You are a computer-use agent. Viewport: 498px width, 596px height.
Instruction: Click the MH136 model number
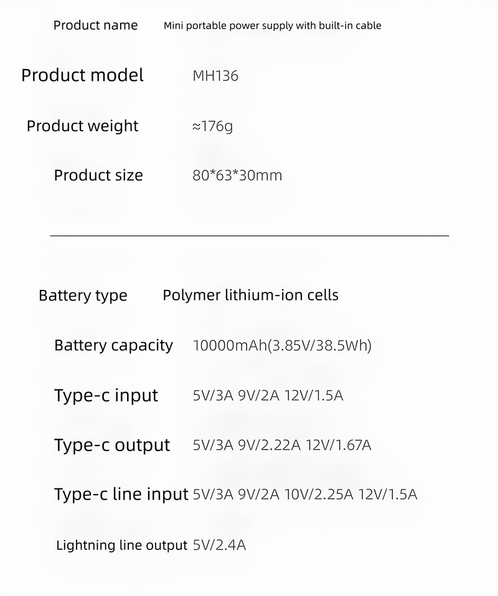[x=215, y=76]
